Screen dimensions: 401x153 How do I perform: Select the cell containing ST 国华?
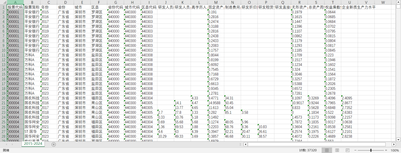tap(32, 132)
